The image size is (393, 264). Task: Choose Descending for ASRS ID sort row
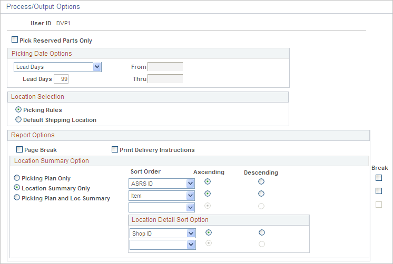261,181
